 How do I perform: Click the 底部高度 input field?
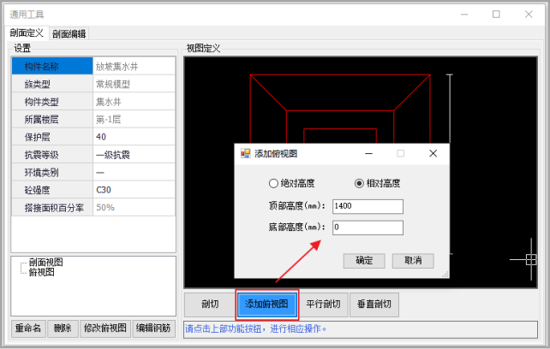coord(368,228)
